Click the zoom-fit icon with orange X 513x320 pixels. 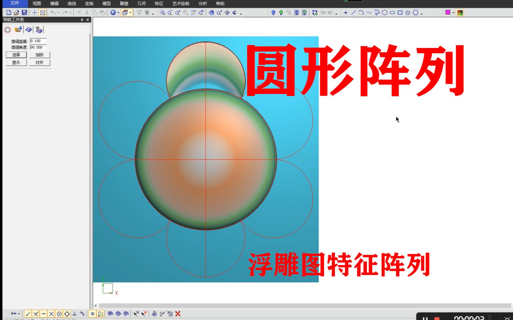coord(193,12)
